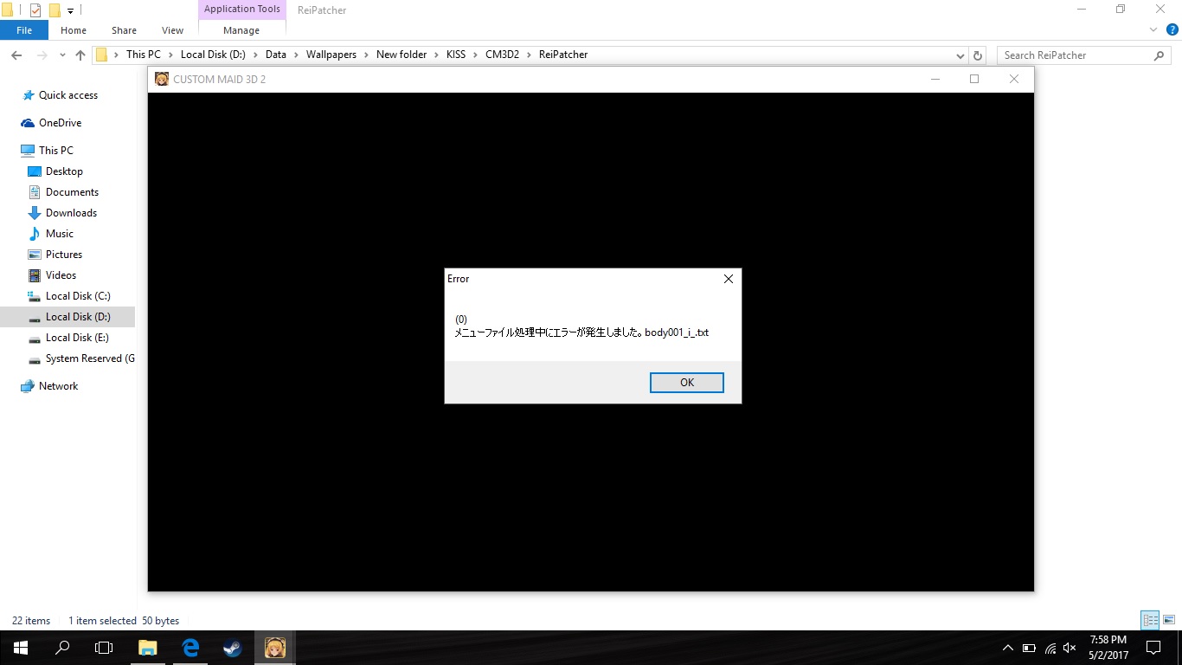
Task: Open Steam from taskbar
Action: [233, 648]
